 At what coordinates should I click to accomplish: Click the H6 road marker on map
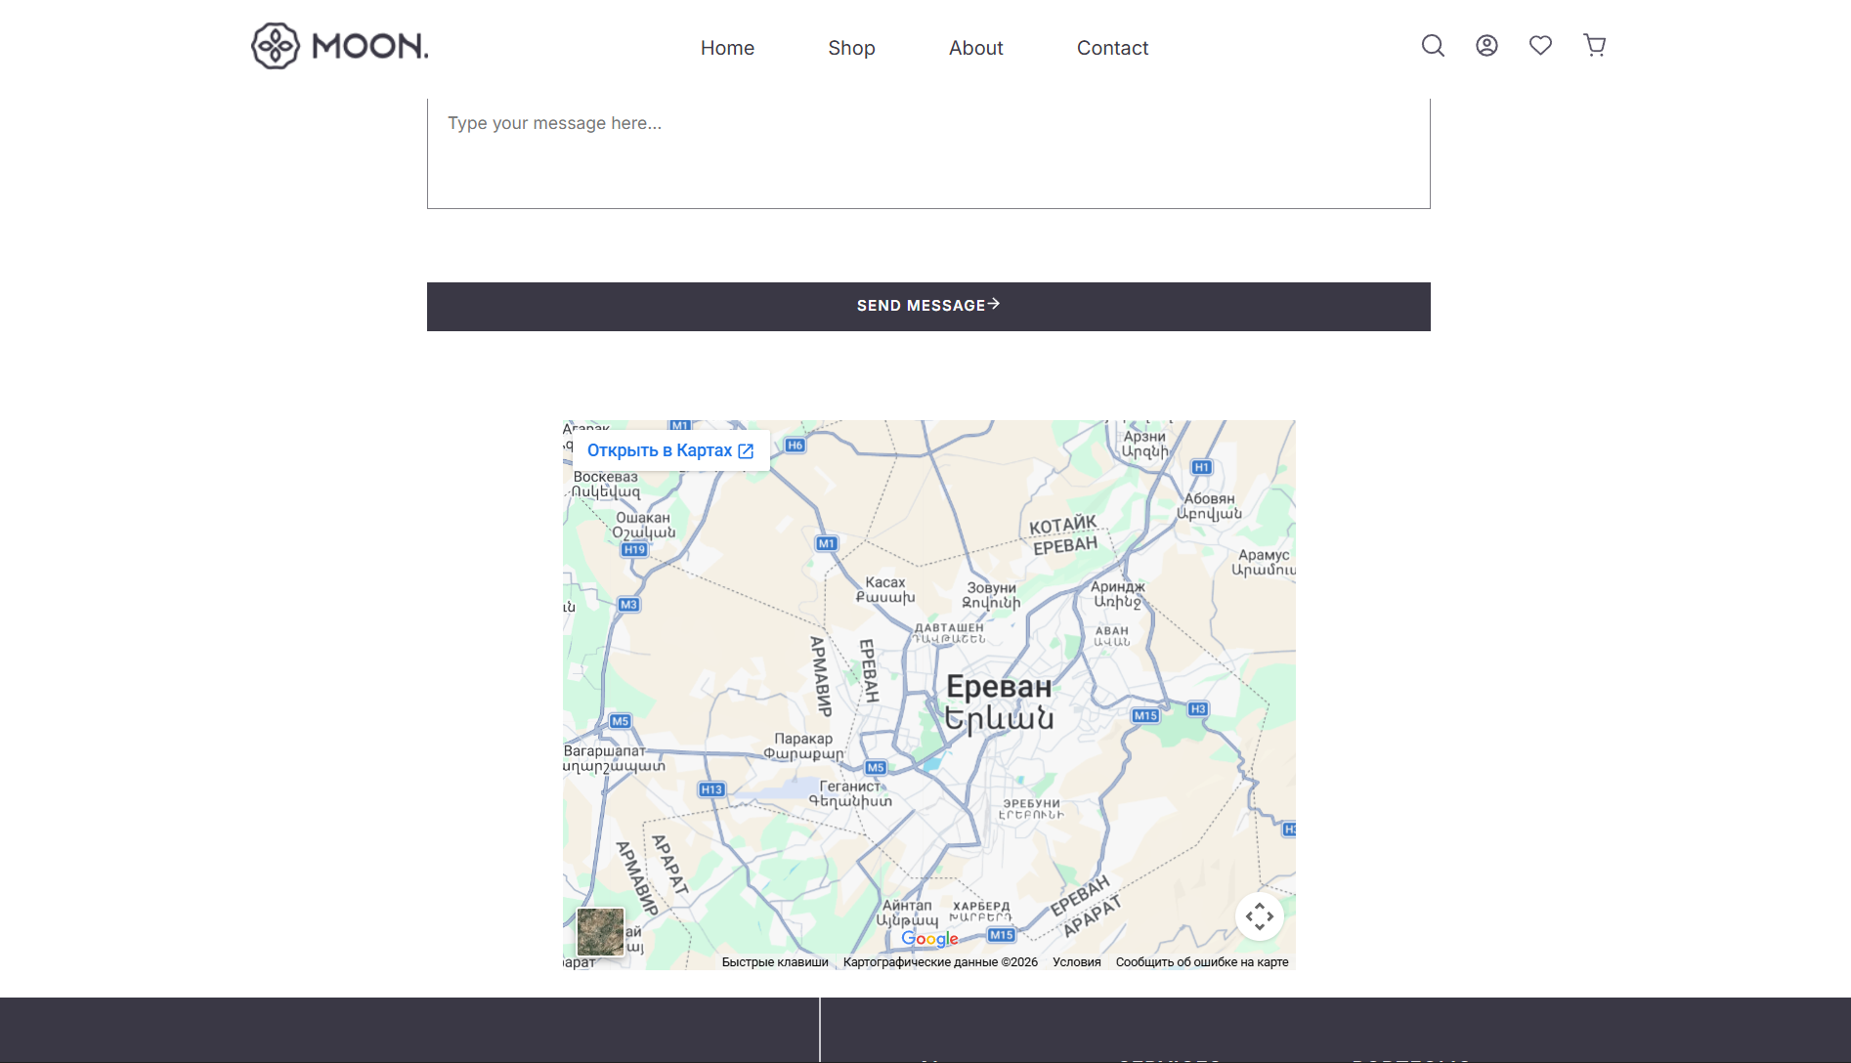tap(796, 446)
